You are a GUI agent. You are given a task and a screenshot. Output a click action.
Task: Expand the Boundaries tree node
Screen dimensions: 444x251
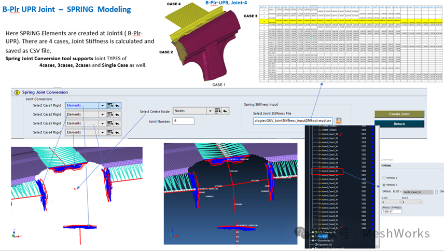pyautogui.click(x=313, y=241)
